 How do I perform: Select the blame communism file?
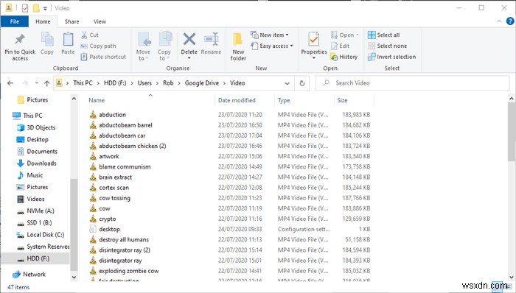[120, 166]
